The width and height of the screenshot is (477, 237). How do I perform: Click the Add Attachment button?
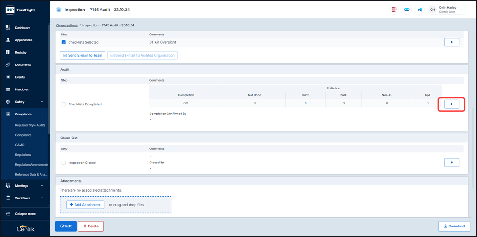point(85,205)
